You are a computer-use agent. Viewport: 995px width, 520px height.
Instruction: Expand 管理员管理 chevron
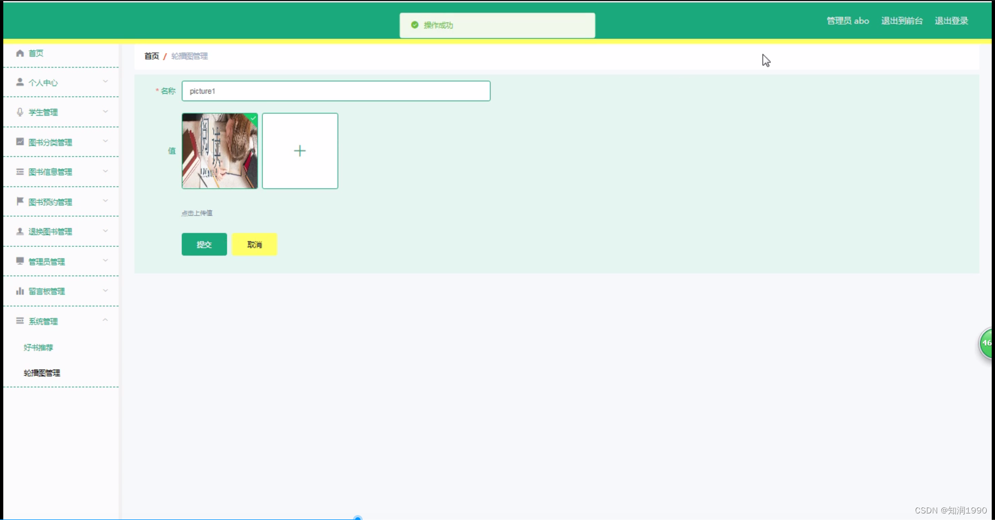(x=105, y=261)
